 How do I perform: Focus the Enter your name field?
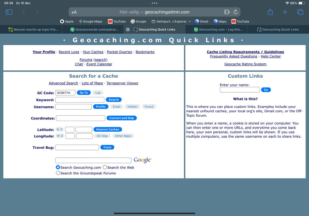click(240, 90)
